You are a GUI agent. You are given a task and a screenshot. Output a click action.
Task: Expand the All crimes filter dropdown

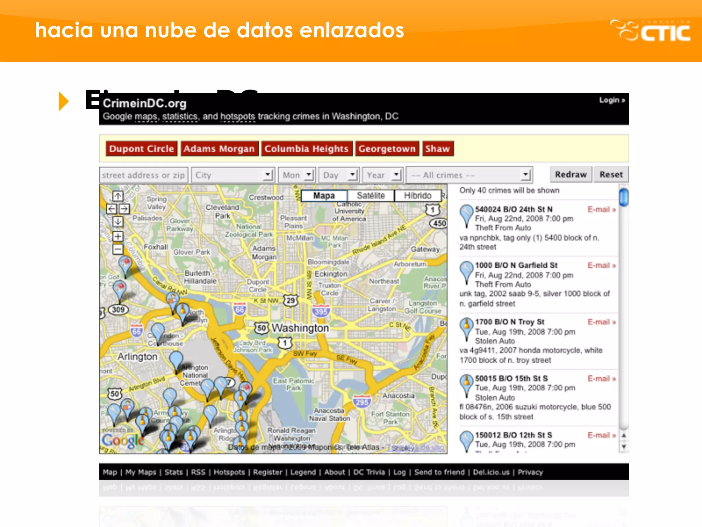click(x=469, y=175)
